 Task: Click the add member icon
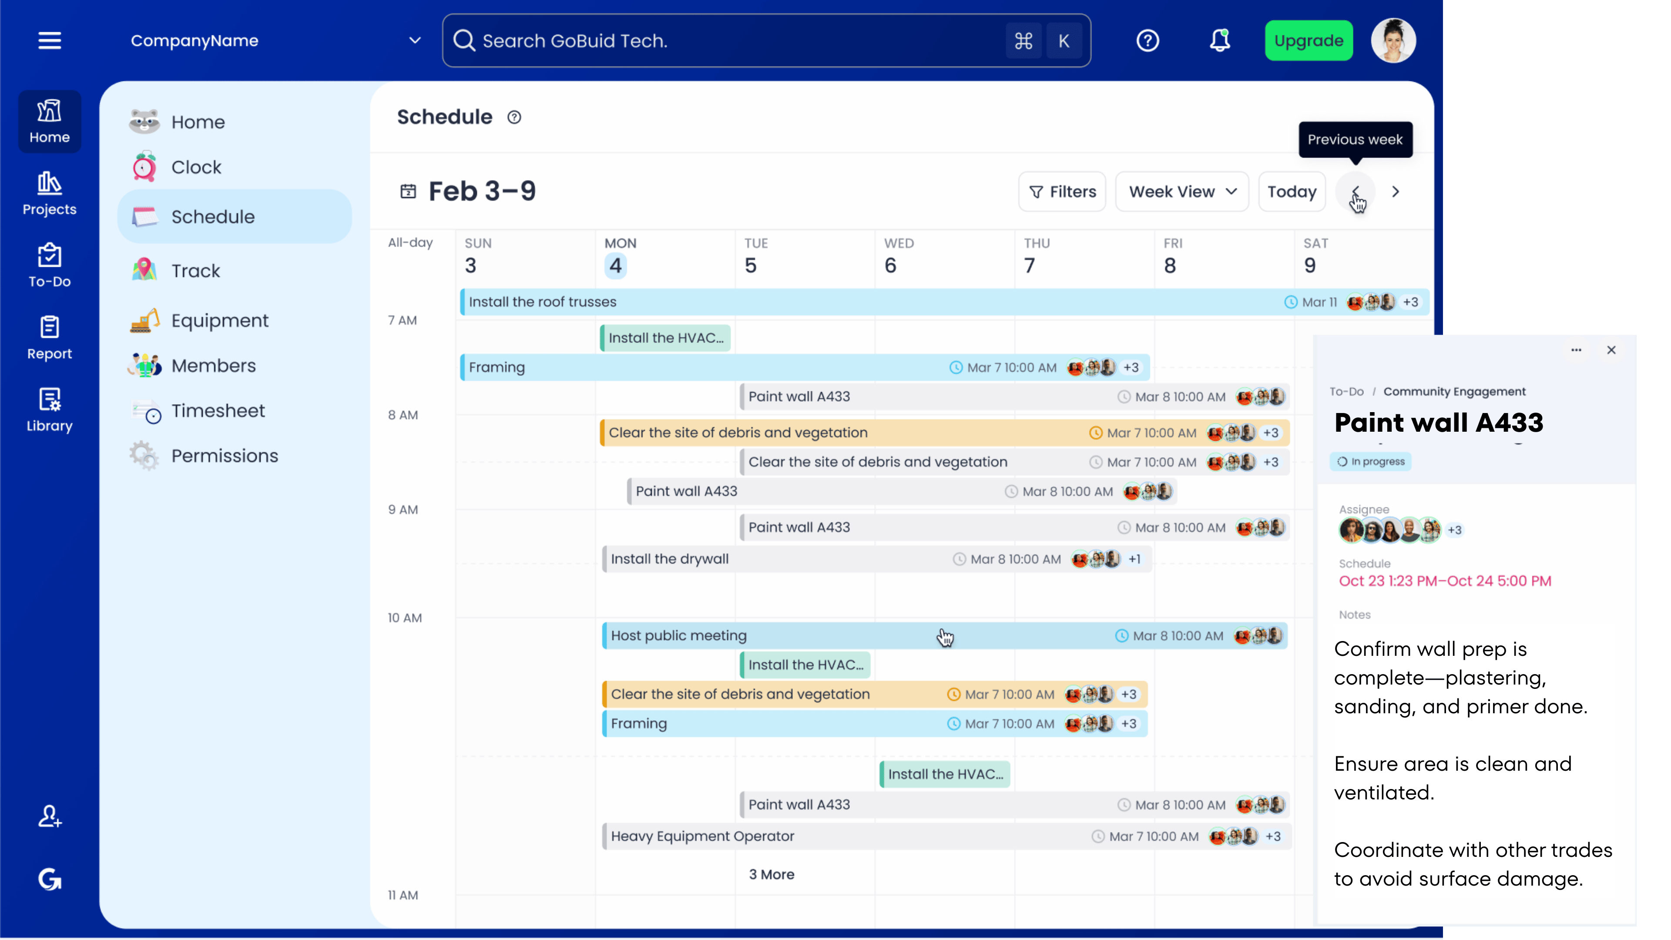49,816
